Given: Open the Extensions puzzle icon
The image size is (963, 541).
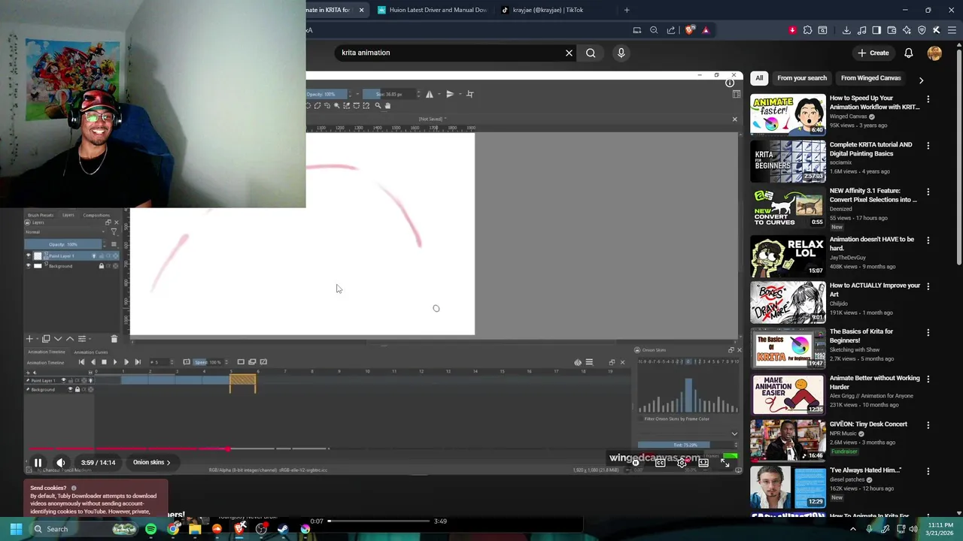Looking at the screenshot, I should pos(807,30).
